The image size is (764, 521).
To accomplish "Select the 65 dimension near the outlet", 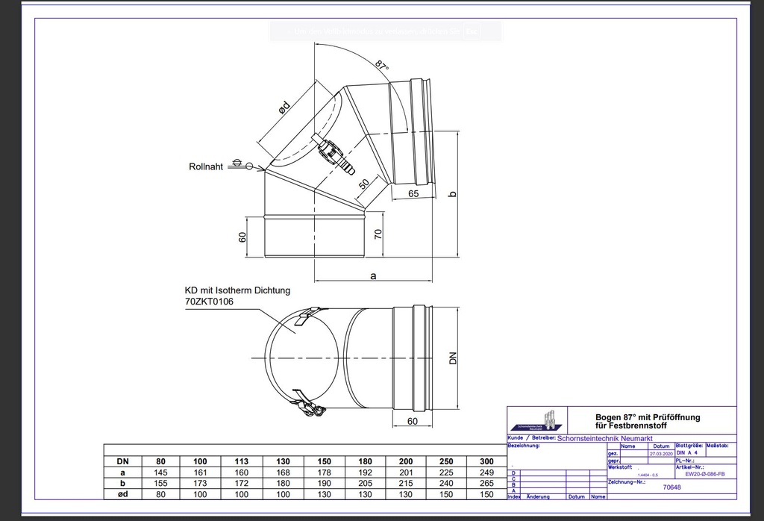I will (413, 193).
